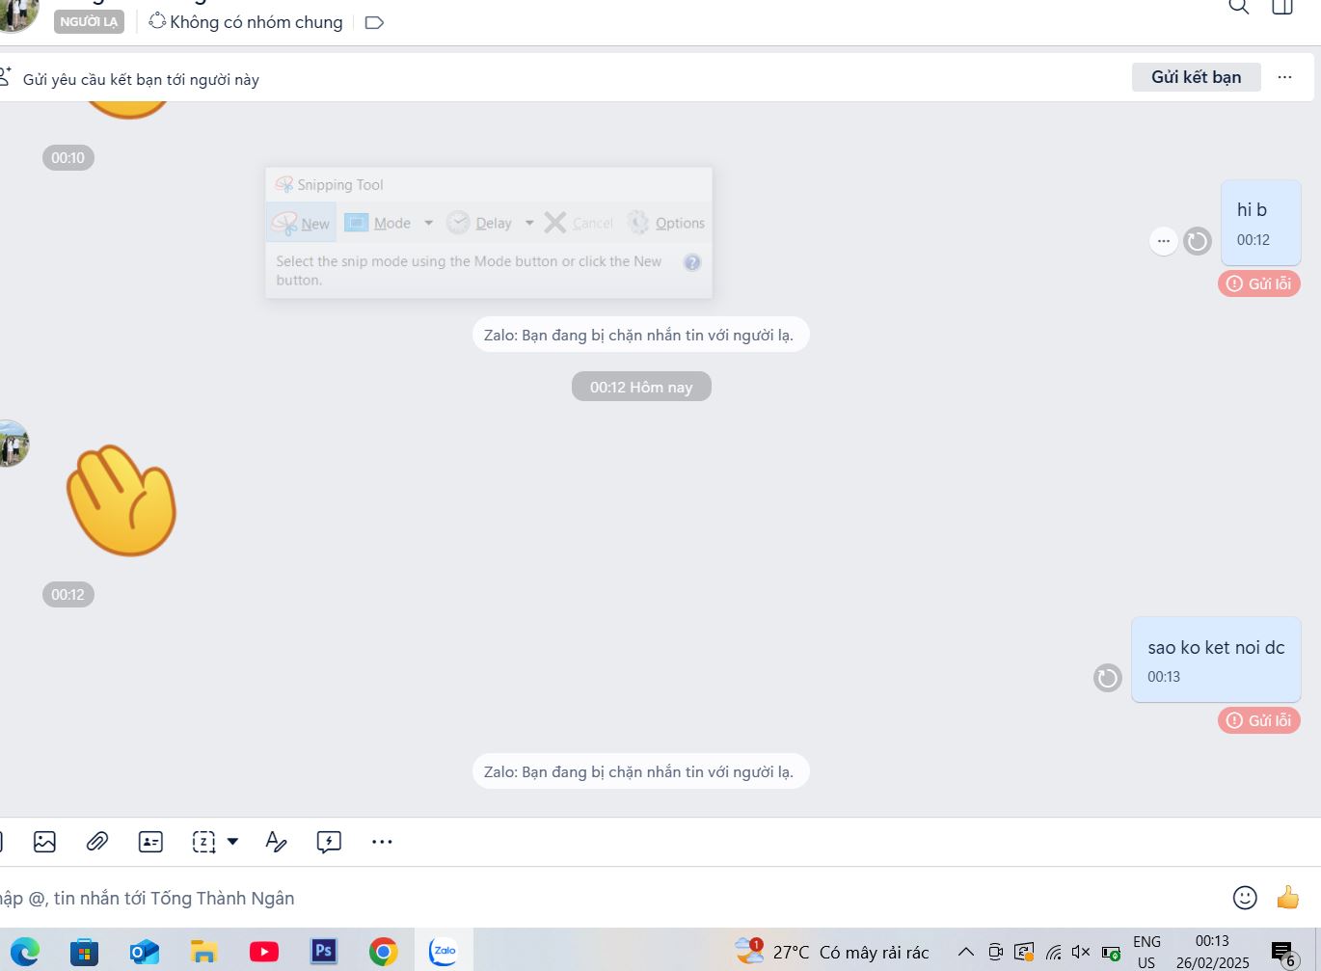Retry sending the "hi b" message
The image size is (1321, 971).
(x=1198, y=241)
